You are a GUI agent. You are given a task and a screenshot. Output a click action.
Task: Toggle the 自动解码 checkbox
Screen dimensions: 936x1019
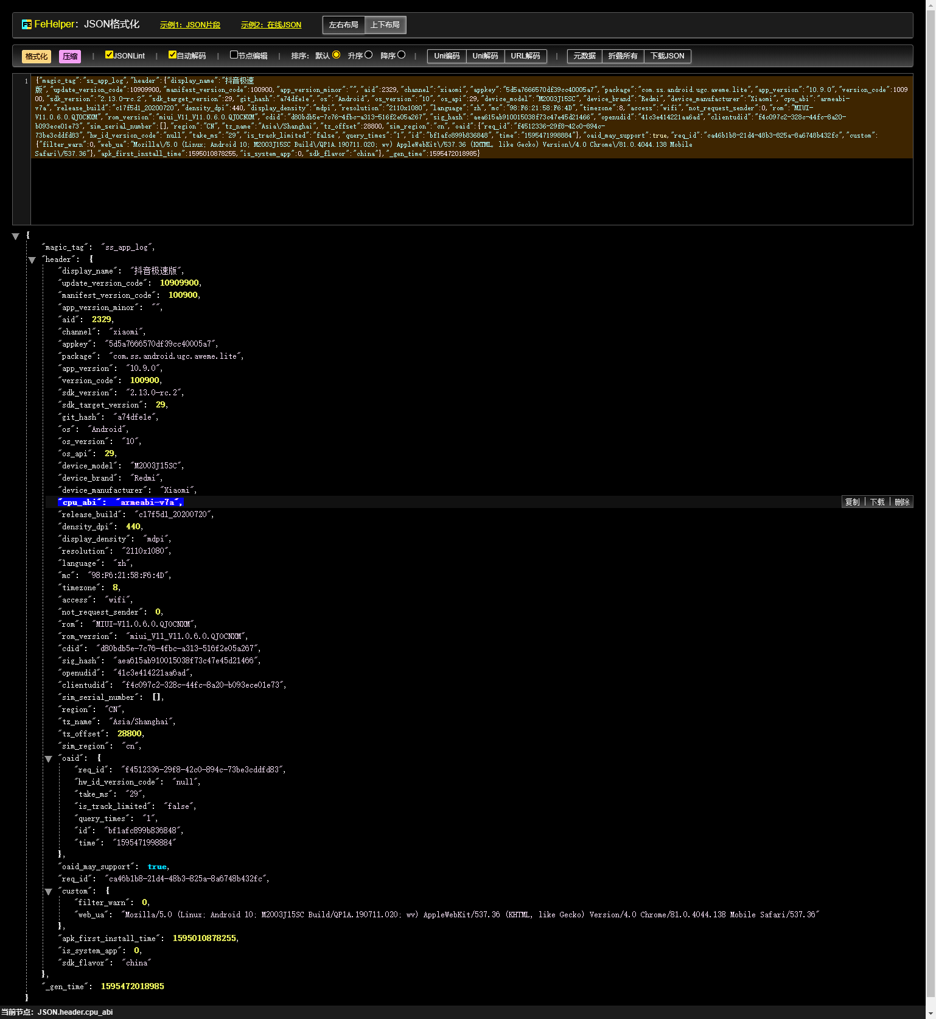[x=172, y=55]
